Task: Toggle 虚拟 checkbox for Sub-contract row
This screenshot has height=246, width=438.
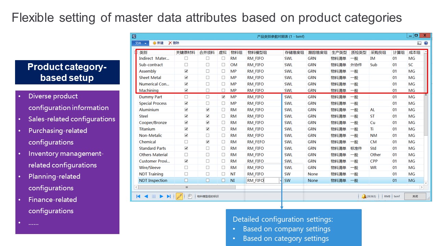Action: tap(223, 65)
